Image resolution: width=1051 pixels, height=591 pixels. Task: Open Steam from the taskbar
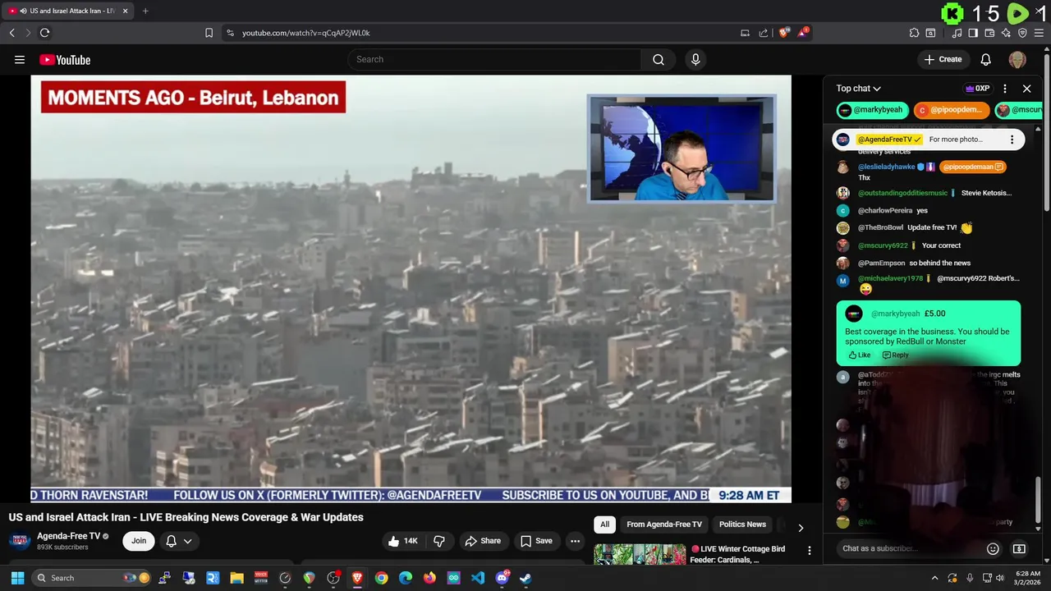coord(525,578)
